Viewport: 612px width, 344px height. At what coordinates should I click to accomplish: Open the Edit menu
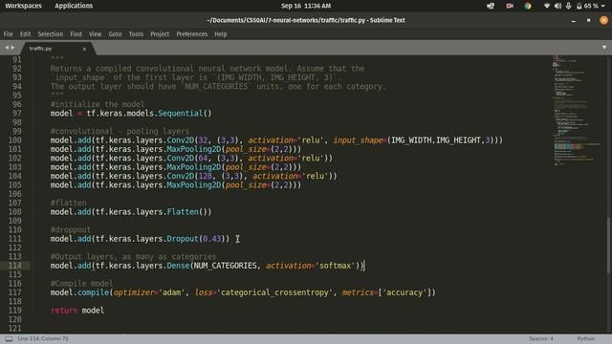tap(26, 34)
